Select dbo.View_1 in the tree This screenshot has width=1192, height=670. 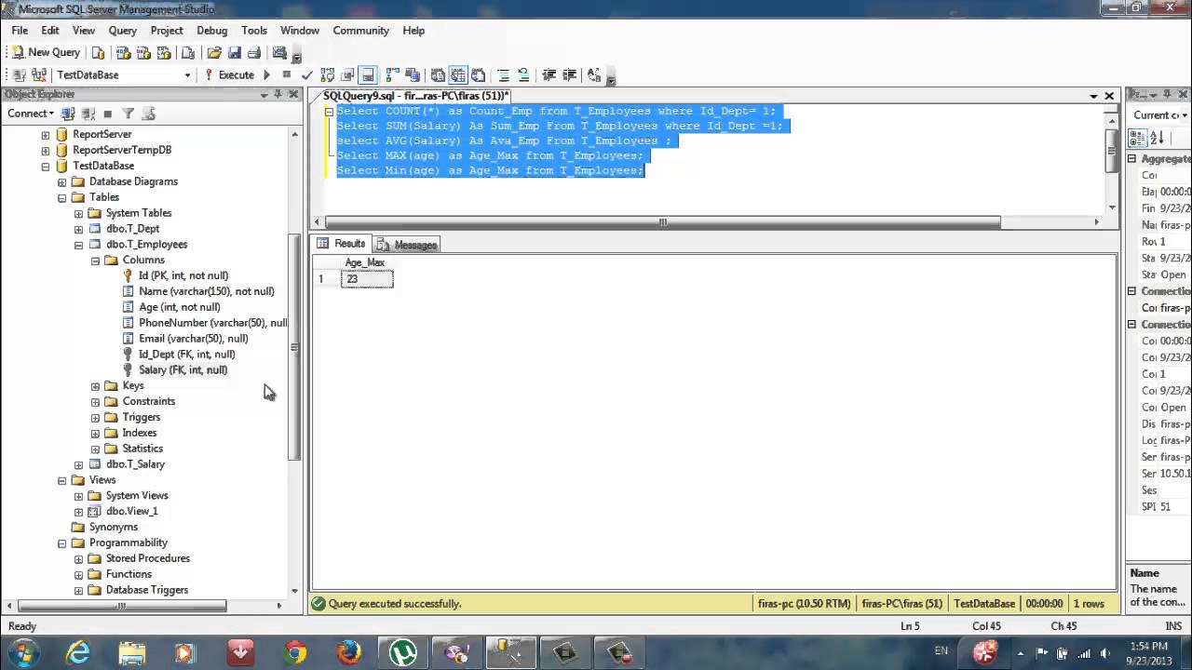click(x=131, y=512)
